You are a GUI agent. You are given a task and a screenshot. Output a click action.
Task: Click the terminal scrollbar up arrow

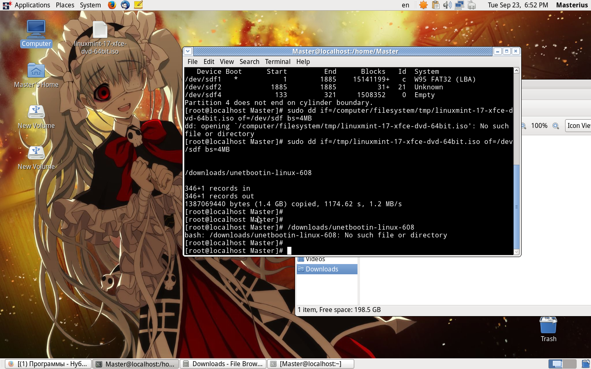pos(517,71)
